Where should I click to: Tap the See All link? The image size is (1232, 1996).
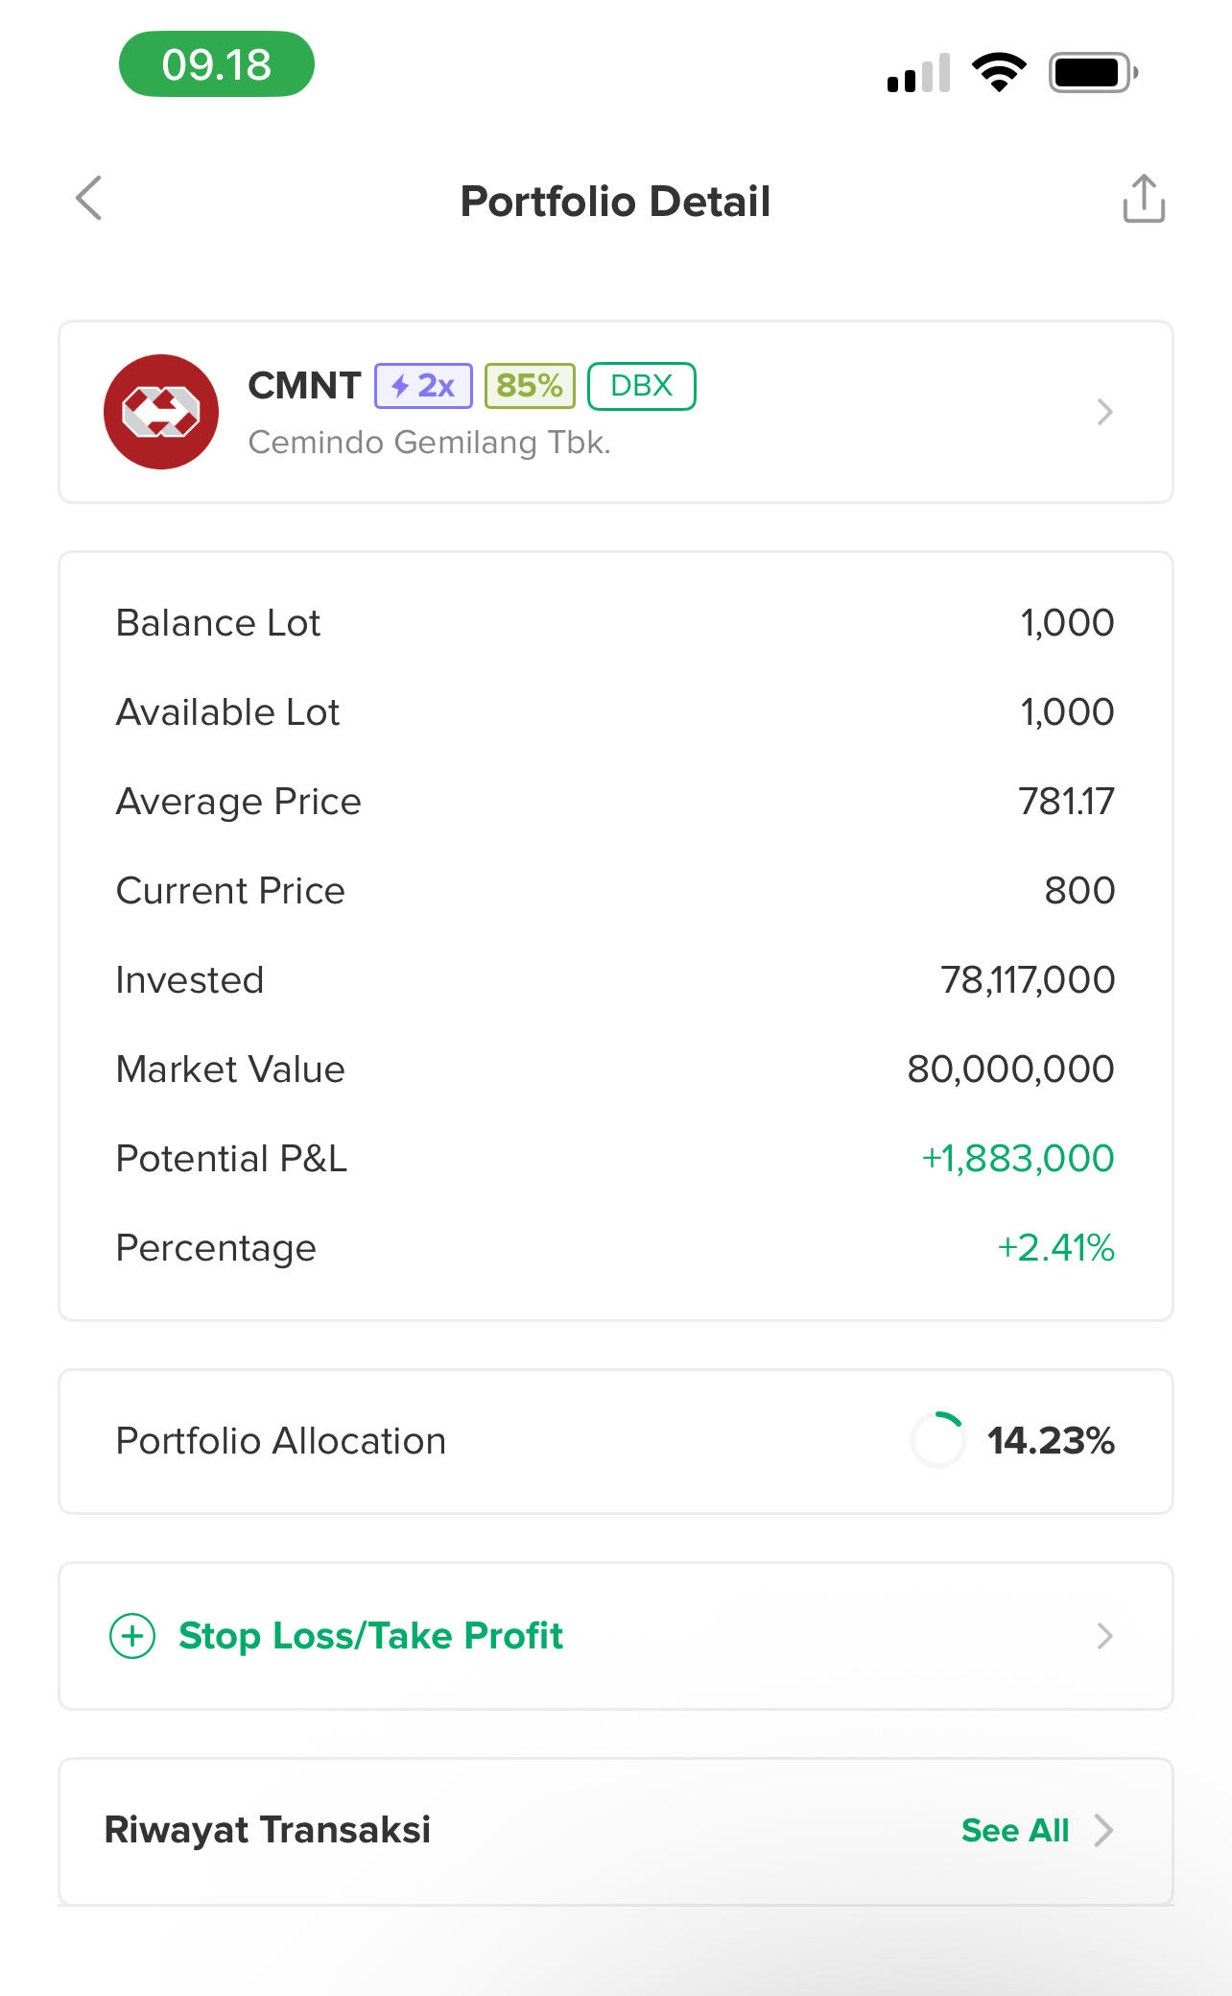tap(1014, 1831)
